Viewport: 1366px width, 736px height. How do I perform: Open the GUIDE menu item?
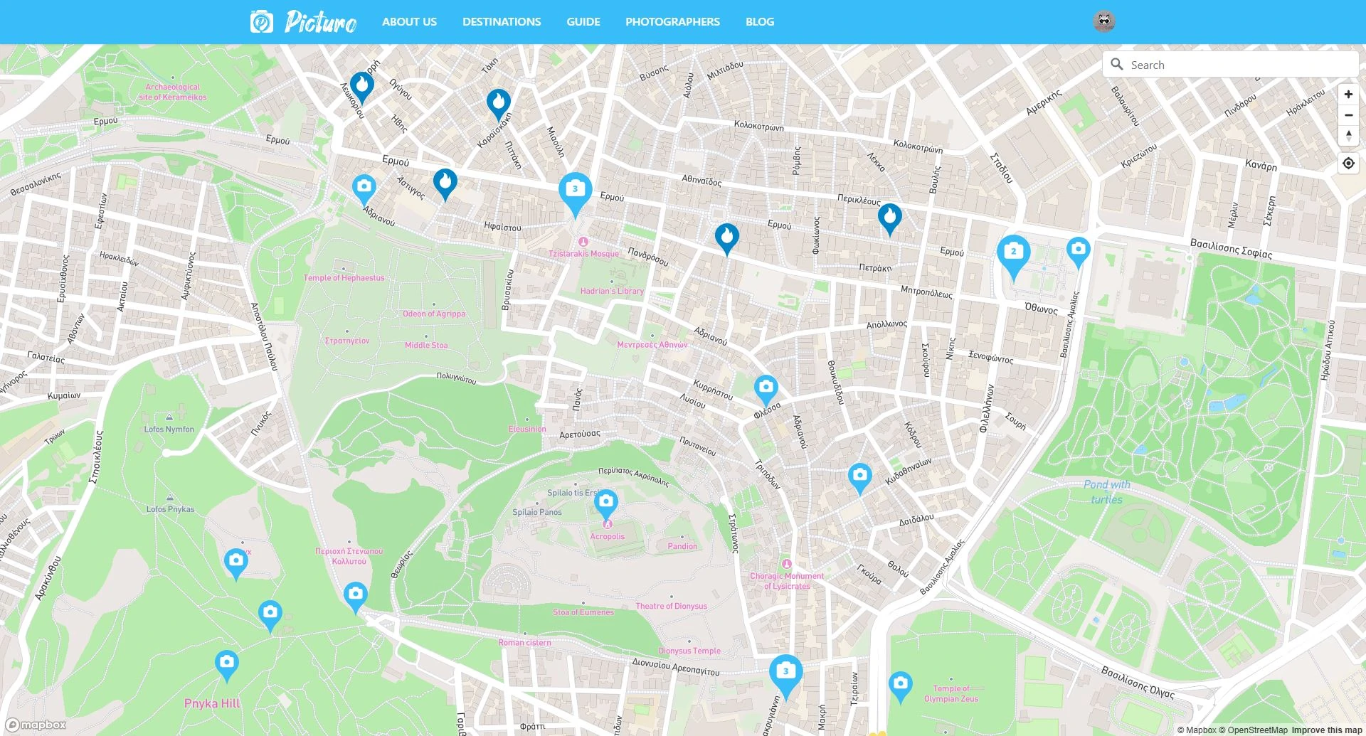point(583,22)
